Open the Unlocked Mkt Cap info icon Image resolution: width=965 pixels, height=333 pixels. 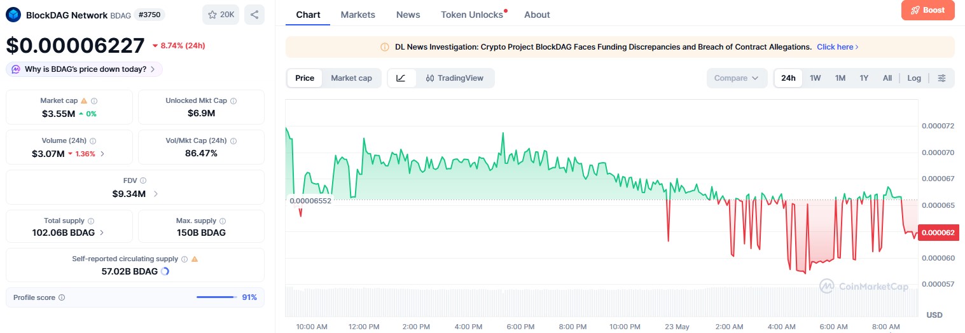tap(233, 101)
